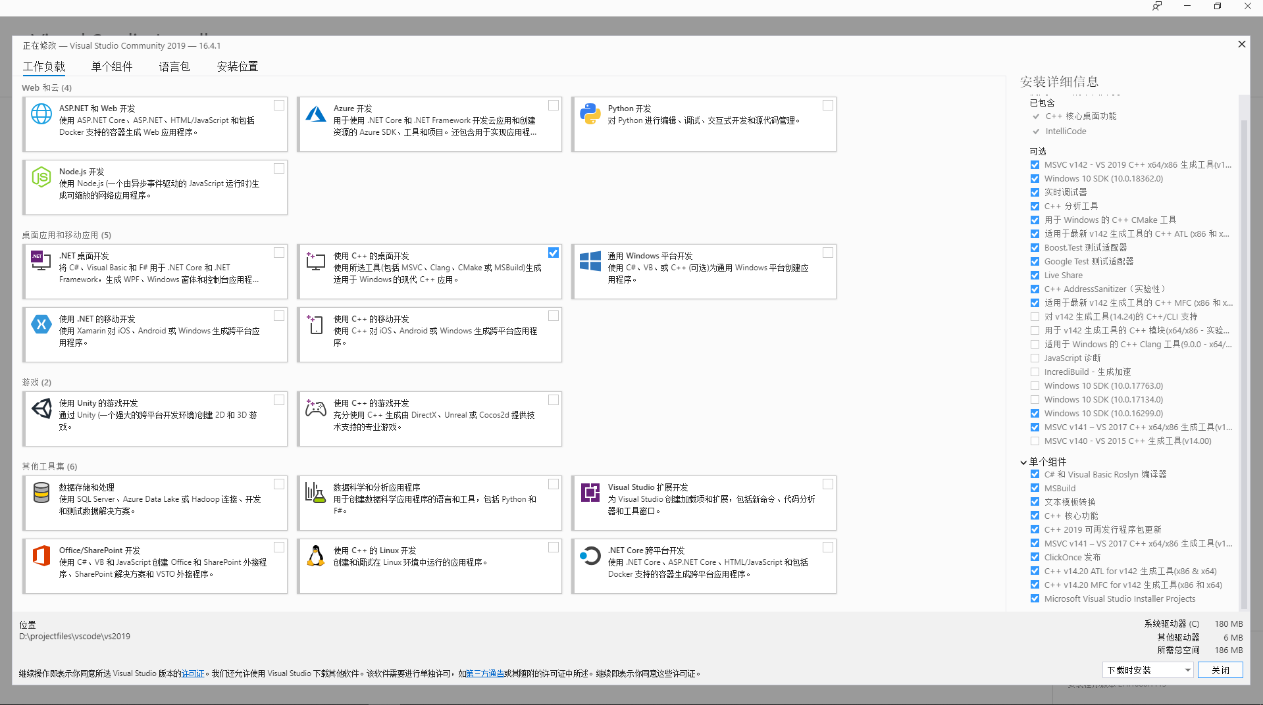Uncheck 实时调试器 option

pyautogui.click(x=1035, y=193)
